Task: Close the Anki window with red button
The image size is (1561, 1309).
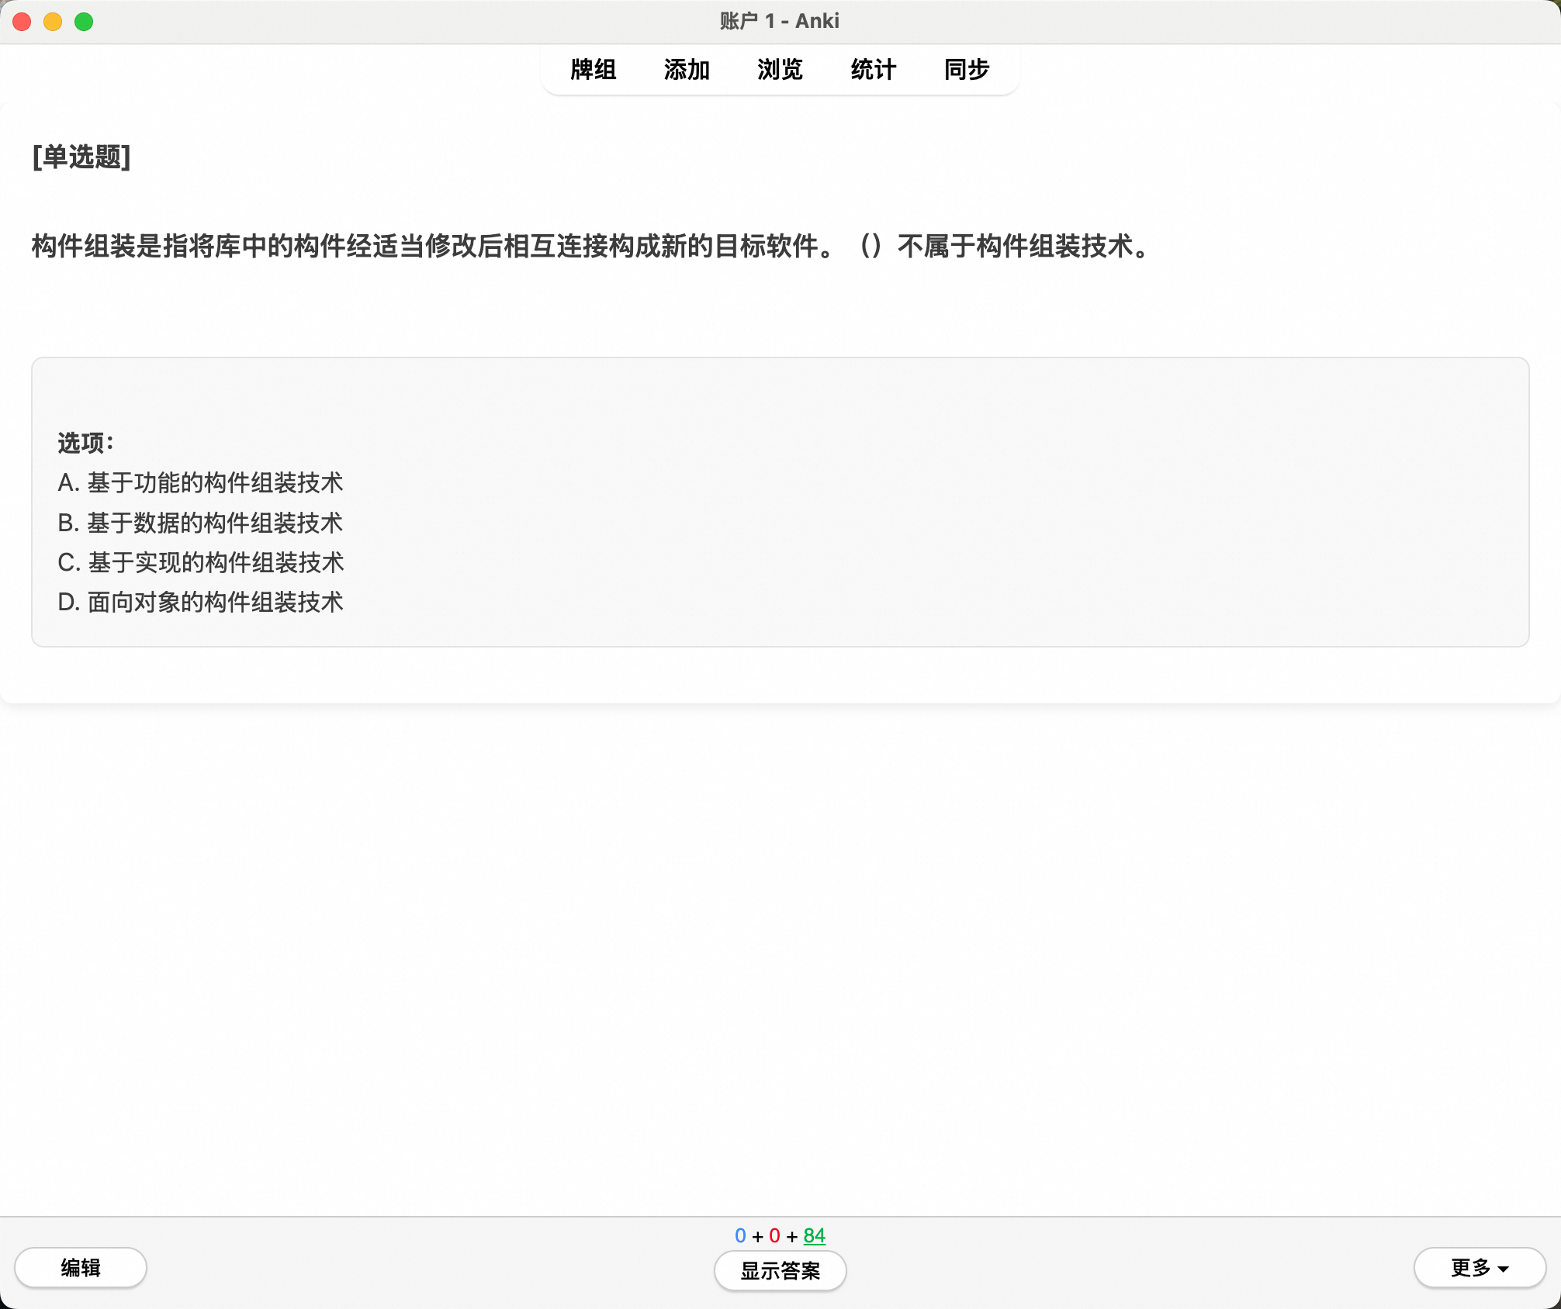Action: (x=22, y=22)
